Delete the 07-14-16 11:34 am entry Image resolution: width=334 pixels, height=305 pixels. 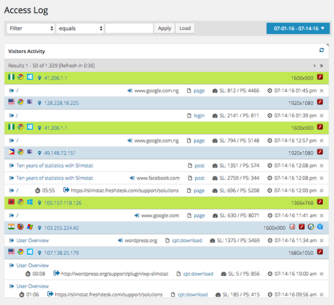coord(322,240)
